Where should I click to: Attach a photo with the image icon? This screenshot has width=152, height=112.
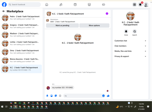(51, 96)
